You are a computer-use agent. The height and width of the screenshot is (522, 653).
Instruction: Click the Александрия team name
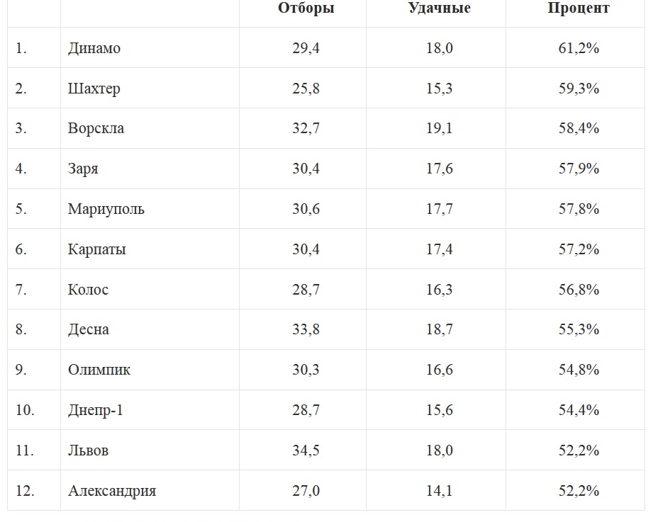[112, 491]
